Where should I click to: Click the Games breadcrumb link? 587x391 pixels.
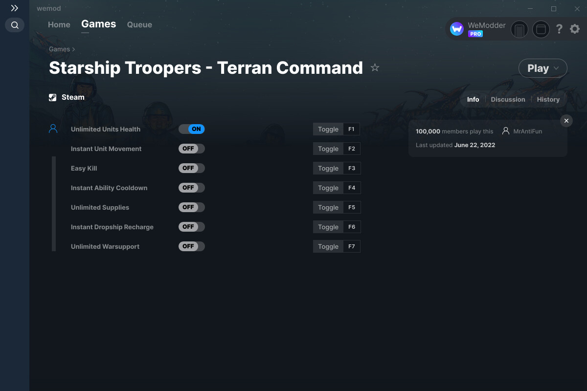click(x=59, y=49)
